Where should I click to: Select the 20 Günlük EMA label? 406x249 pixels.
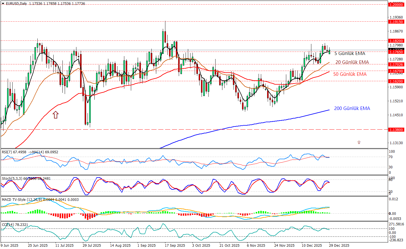(352, 62)
